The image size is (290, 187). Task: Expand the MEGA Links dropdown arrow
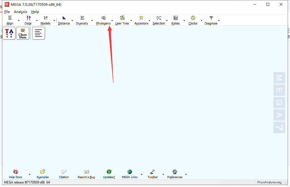[x=142, y=174]
